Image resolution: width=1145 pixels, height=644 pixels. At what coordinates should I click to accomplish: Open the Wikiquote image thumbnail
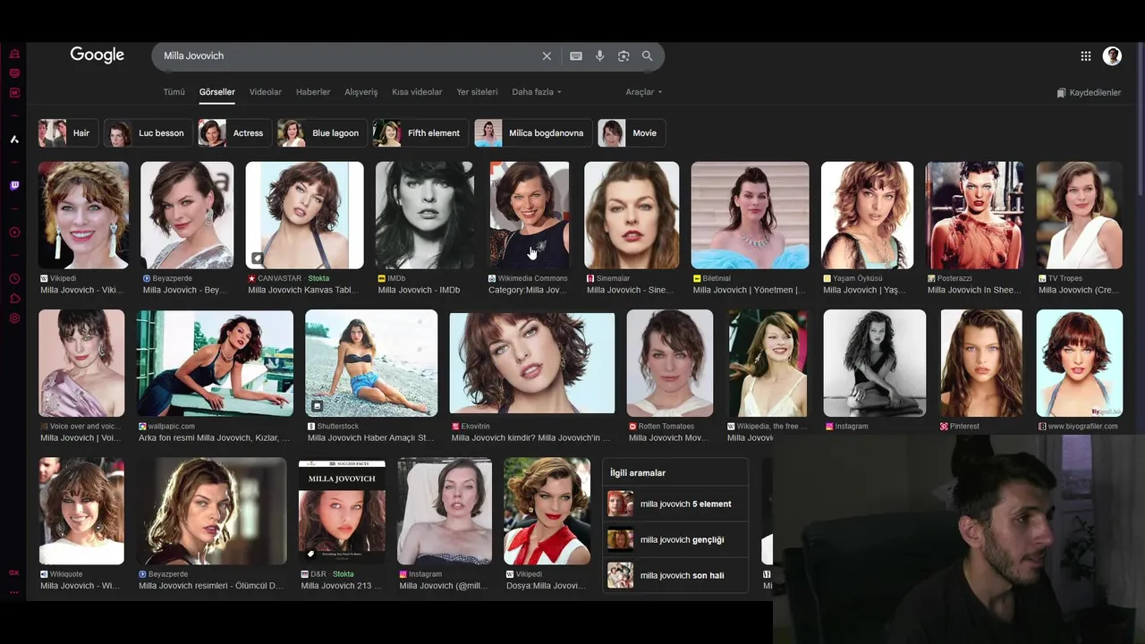coord(81,511)
